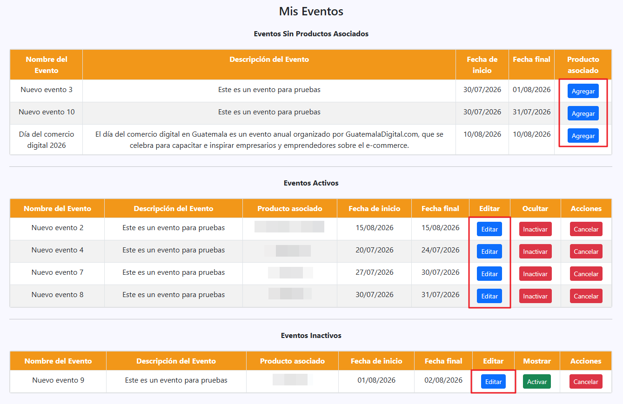Cancel Nuevo evento 7
The image size is (623, 404).
pos(586,274)
